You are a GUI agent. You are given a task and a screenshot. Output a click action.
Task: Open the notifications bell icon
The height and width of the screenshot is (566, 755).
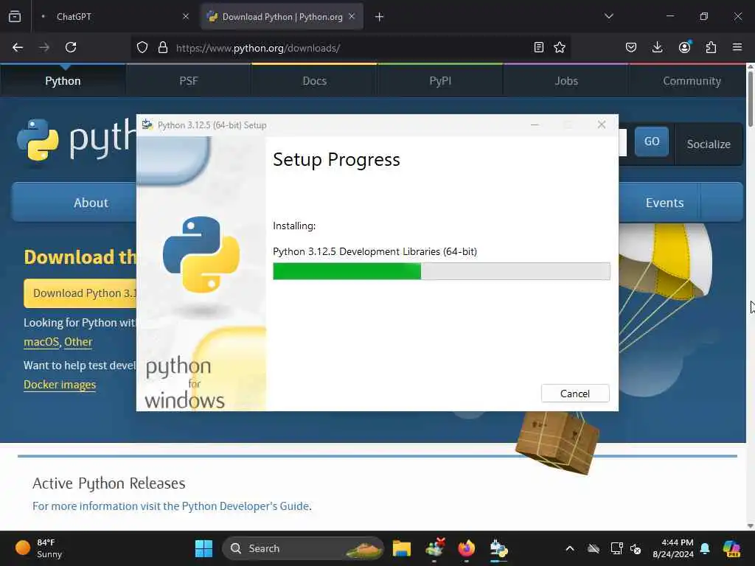[705, 548]
